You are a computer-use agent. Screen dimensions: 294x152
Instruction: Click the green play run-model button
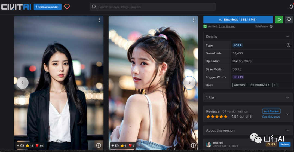tap(279, 20)
